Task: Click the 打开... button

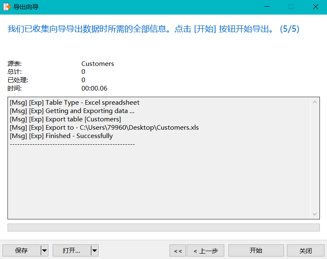Action: tap(71, 251)
